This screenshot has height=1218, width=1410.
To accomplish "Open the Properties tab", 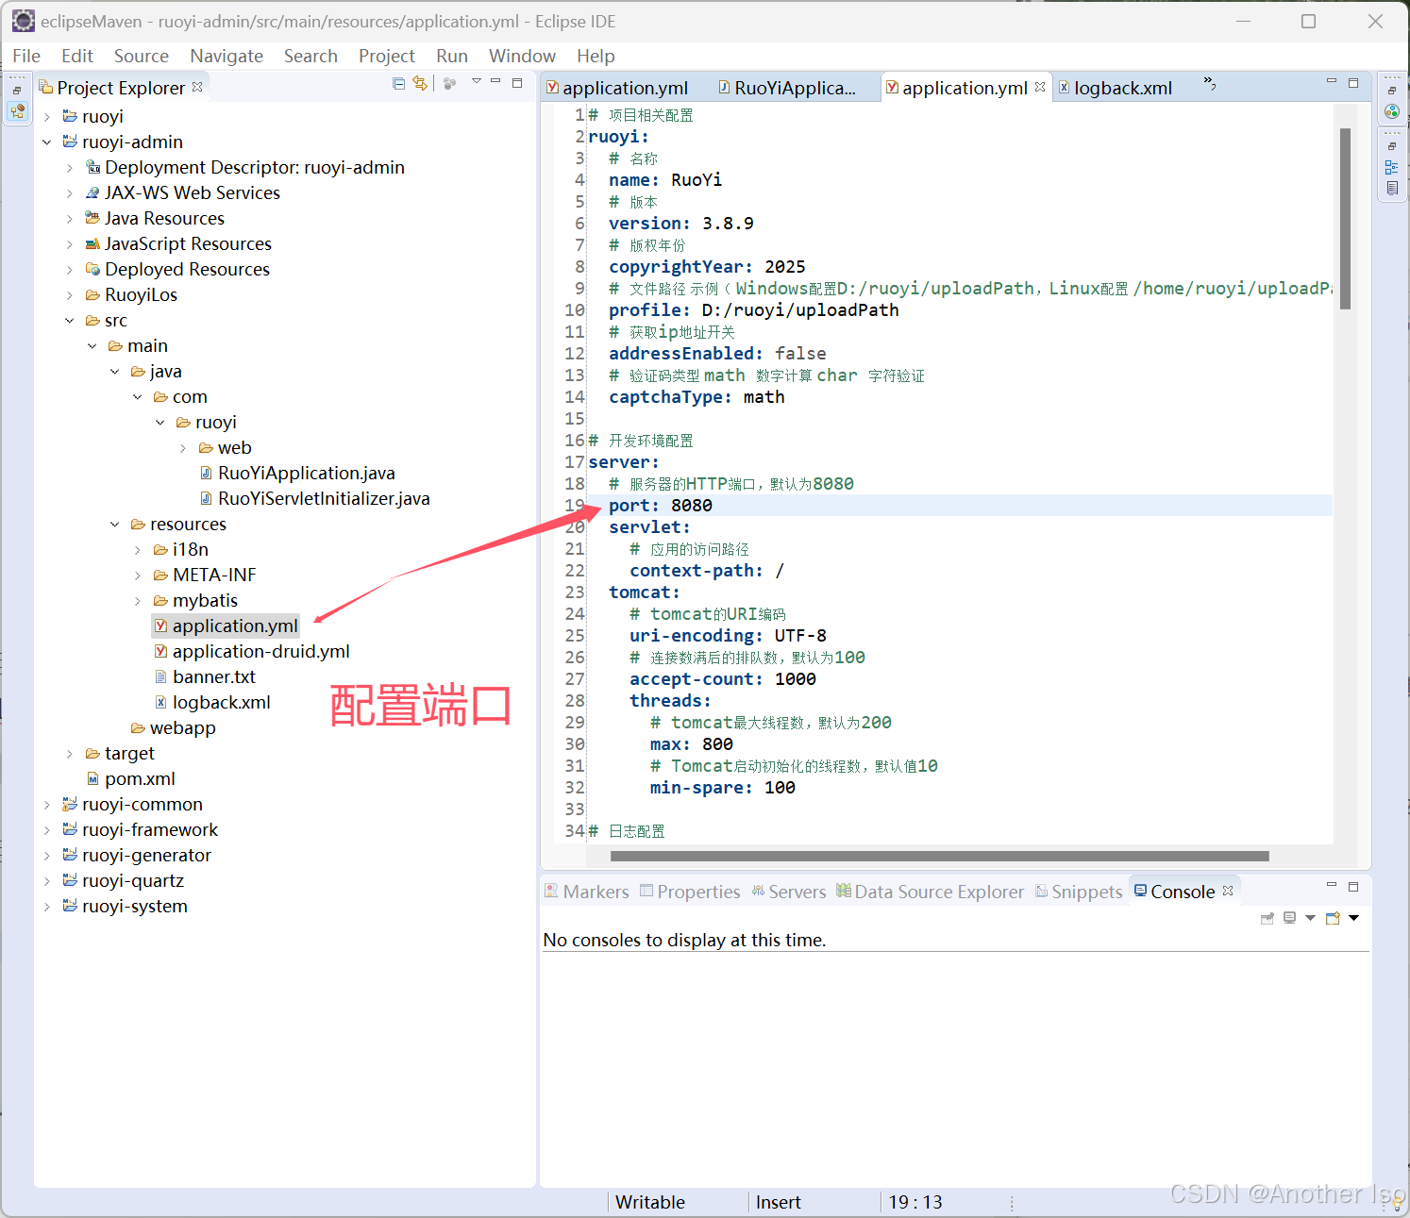I will click(690, 892).
